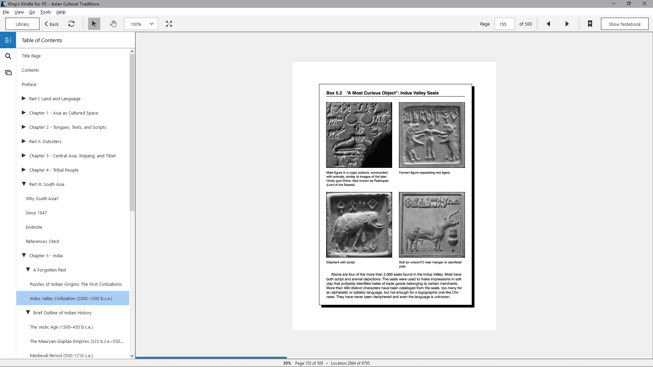
Task: Go to the next page arrow
Action: click(x=567, y=24)
